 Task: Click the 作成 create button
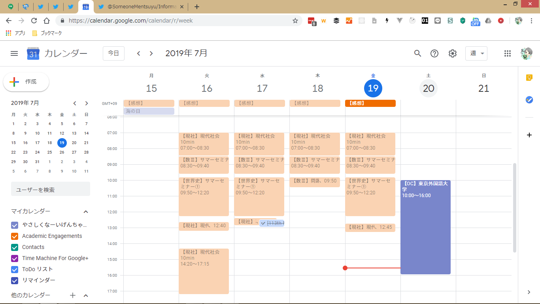coord(26,82)
